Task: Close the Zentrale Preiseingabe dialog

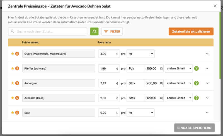Action: [215, 6]
